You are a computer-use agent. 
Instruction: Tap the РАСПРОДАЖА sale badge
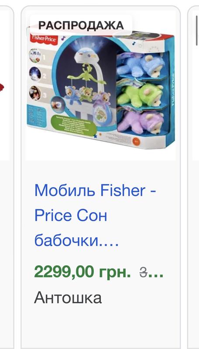pyautogui.click(x=81, y=25)
